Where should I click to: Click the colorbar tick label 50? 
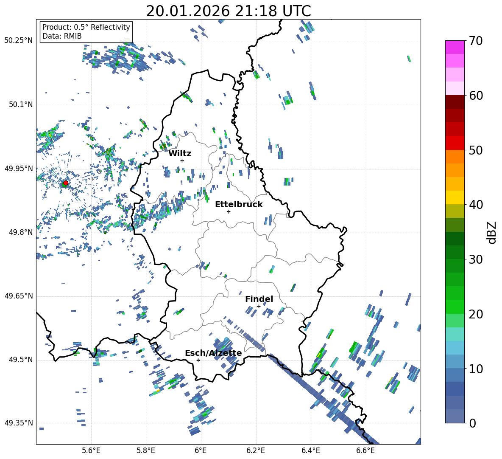point(476,150)
